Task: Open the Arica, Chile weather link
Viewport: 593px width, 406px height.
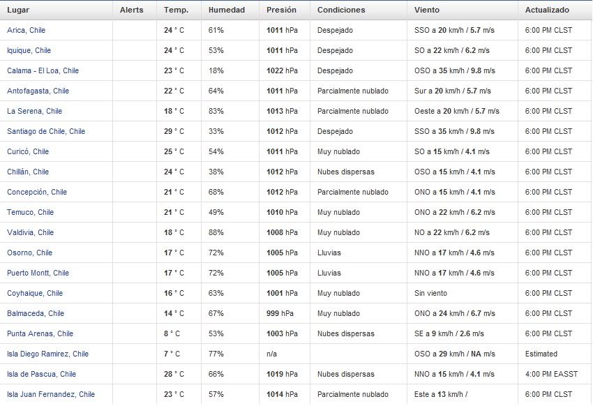Action: tap(26, 30)
